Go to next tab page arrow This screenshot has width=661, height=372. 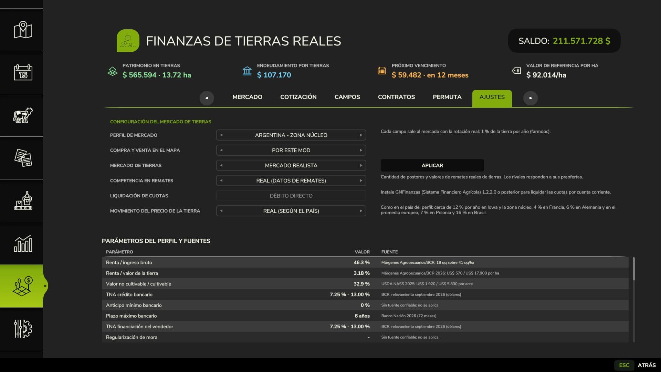click(x=531, y=98)
